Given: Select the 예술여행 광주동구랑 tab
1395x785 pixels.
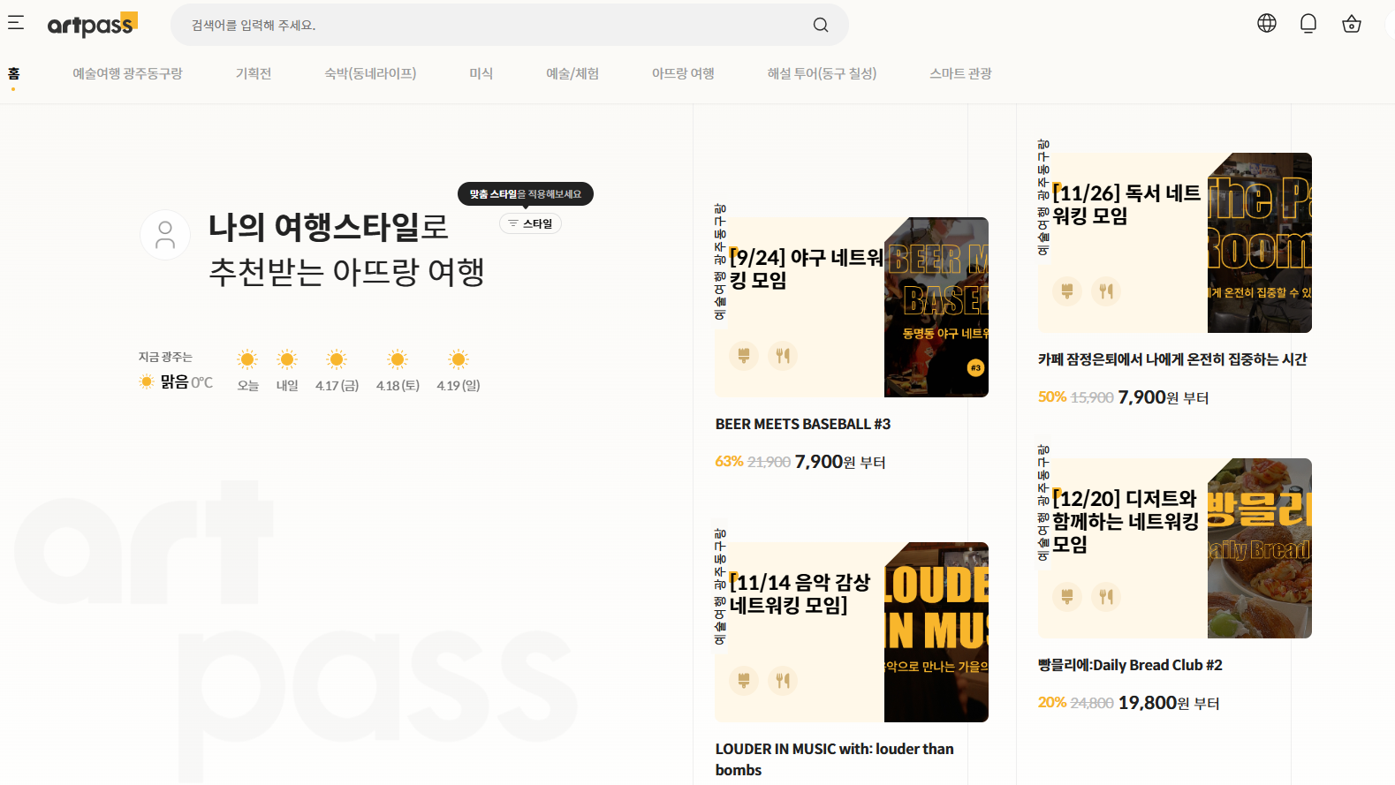Looking at the screenshot, I should [127, 74].
